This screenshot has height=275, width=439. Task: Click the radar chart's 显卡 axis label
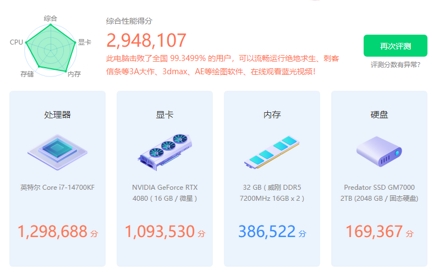click(85, 42)
